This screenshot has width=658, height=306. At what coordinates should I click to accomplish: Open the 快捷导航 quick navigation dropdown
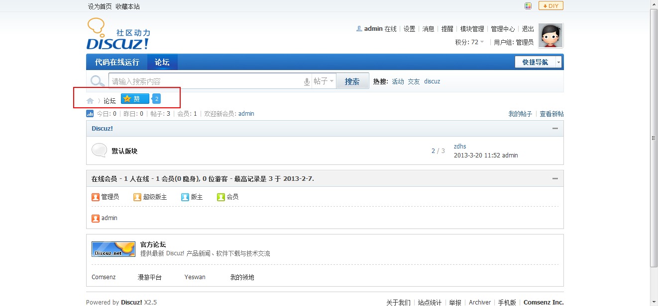coord(538,62)
